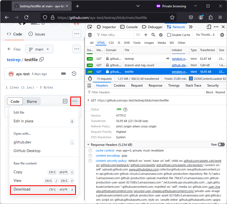This screenshot has height=204, width=227.
Task: Open file with github.dev
Action: [44, 142]
